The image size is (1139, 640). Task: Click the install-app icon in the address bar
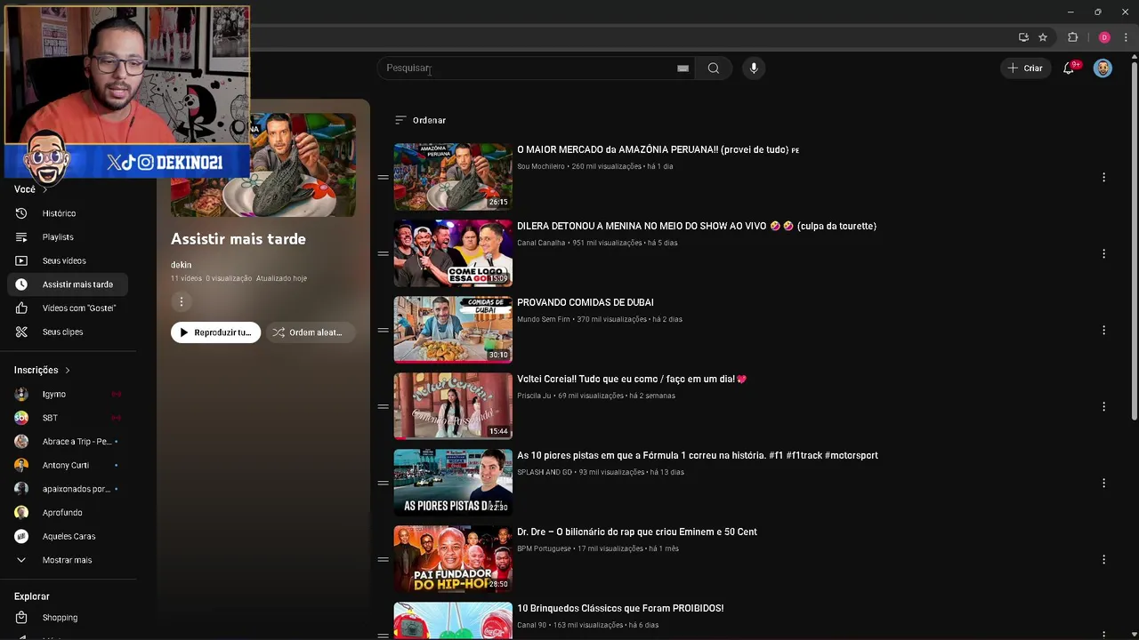[x=1023, y=37]
